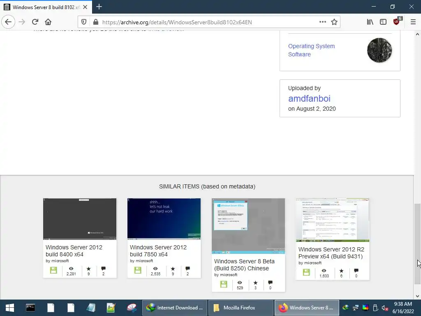Go back to the previous page
Image resolution: width=421 pixels, height=316 pixels.
(x=8, y=22)
